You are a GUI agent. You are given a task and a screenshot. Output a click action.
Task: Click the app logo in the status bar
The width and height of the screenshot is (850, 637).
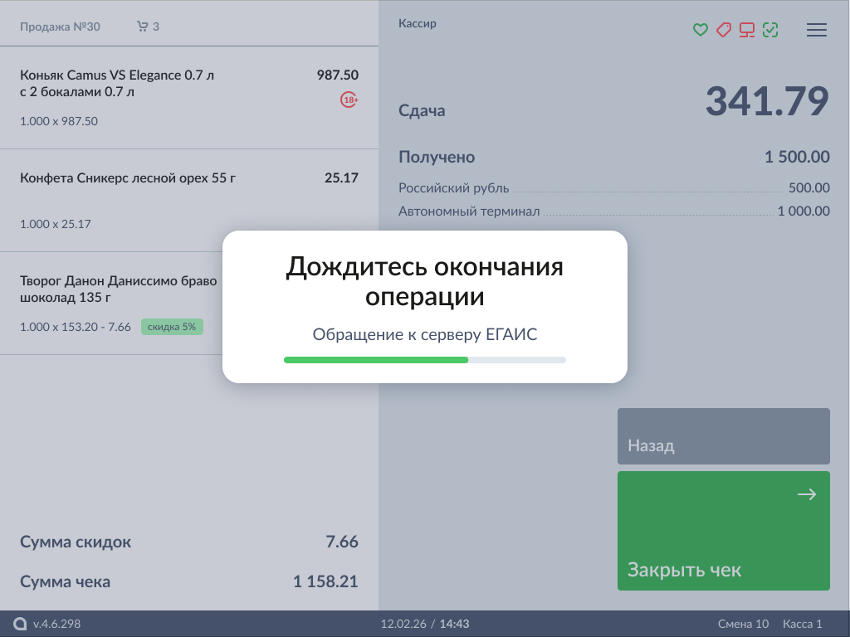(20, 624)
